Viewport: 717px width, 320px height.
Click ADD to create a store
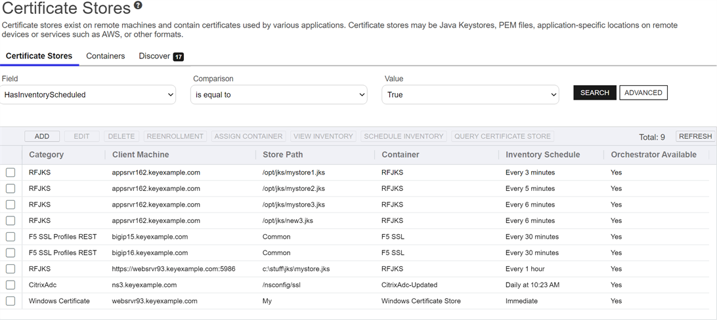tap(42, 136)
